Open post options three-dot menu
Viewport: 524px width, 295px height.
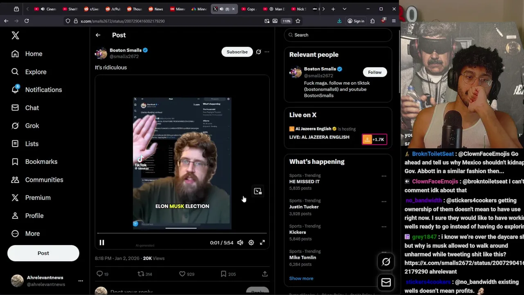267,52
